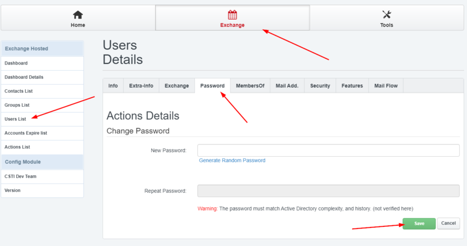Click the Tools wrench icon
The image size is (467, 246).
[x=387, y=15]
